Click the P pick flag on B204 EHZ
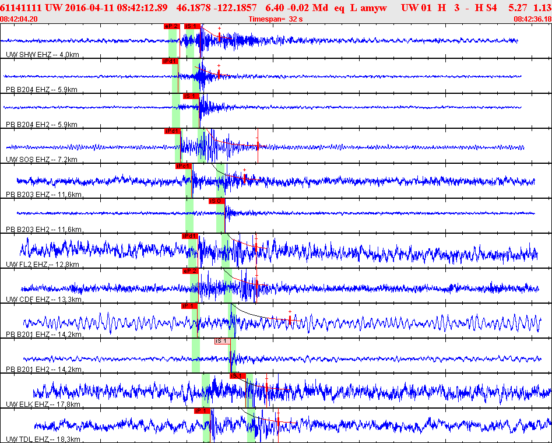The image size is (552, 443). point(170,61)
